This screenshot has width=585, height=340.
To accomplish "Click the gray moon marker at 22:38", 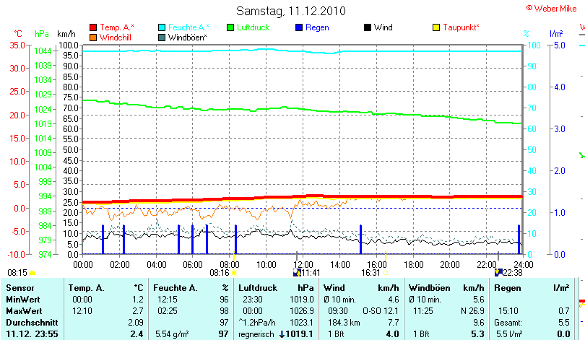I will (x=498, y=256).
